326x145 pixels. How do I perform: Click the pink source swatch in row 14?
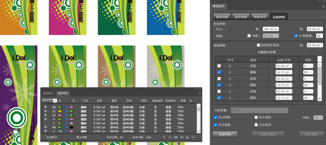pos(60,115)
